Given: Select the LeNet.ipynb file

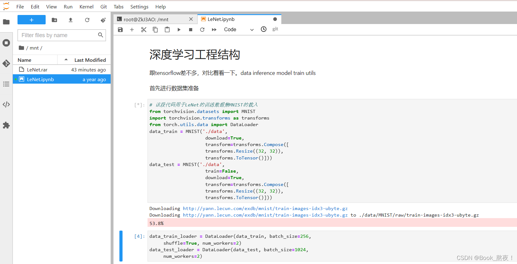Looking at the screenshot, I should (x=62, y=79).
